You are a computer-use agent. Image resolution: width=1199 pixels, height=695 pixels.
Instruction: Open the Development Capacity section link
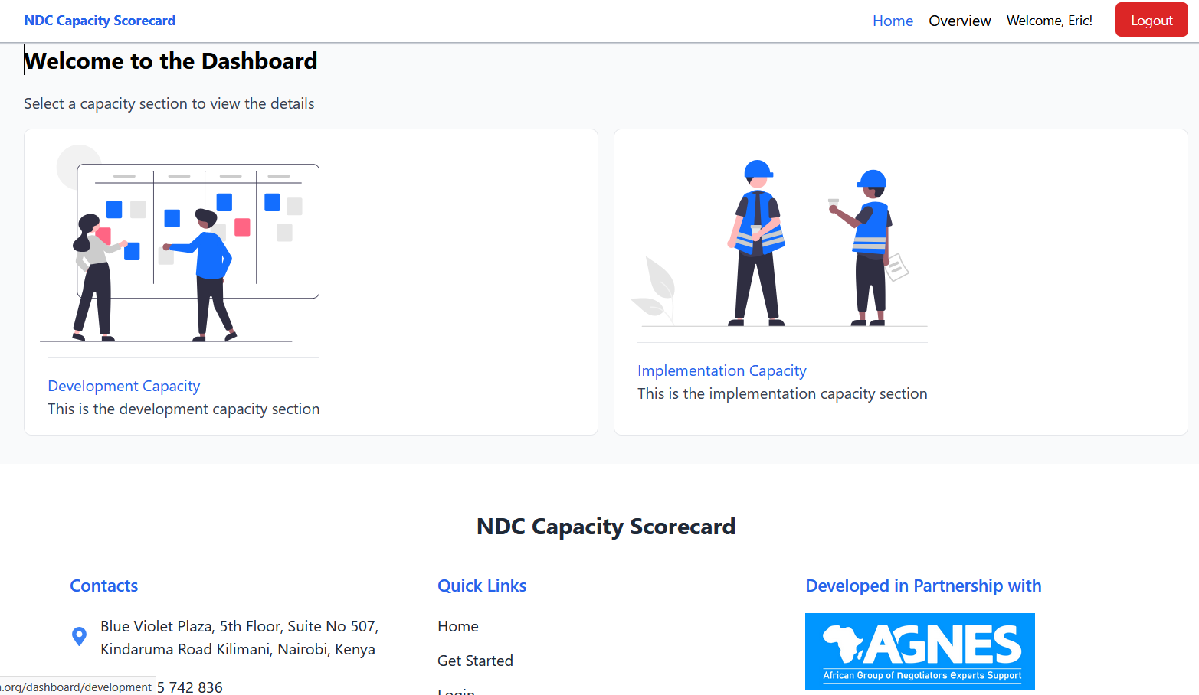[x=123, y=386]
